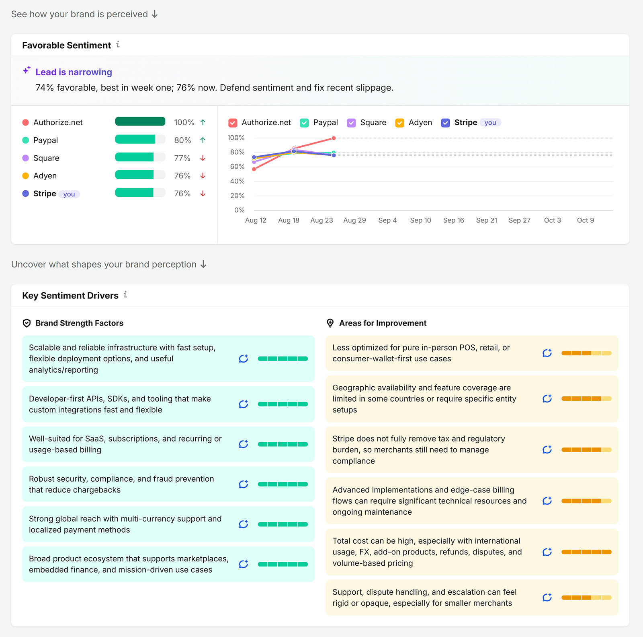
Task: Click AI refresh icon for Support dispute handling row
Action: pos(547,597)
